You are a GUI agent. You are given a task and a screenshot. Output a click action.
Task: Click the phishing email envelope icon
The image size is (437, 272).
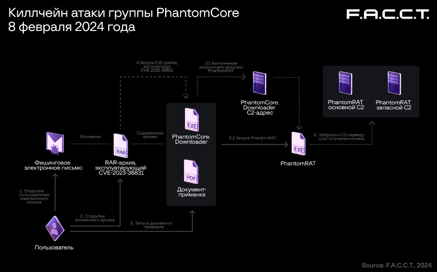coord(55,143)
